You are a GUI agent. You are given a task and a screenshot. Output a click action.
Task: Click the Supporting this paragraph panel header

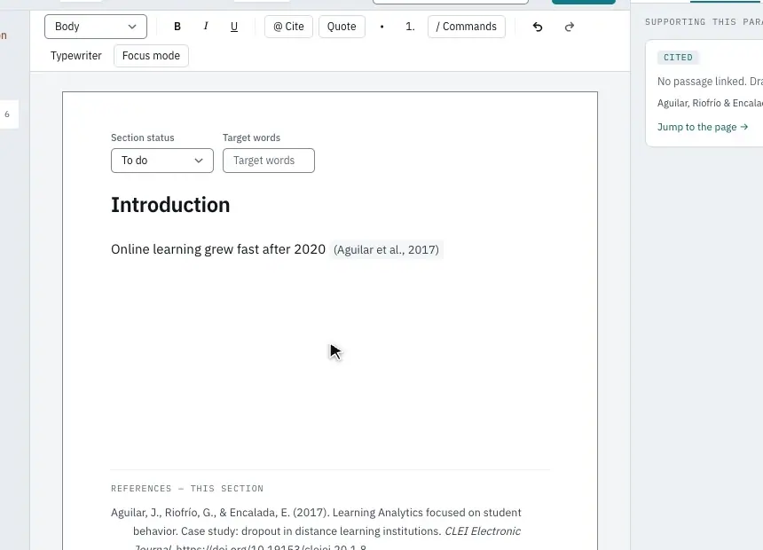click(704, 22)
